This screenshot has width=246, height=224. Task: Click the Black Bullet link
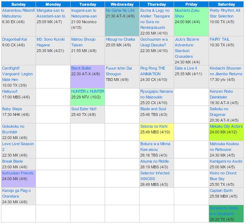81,69
